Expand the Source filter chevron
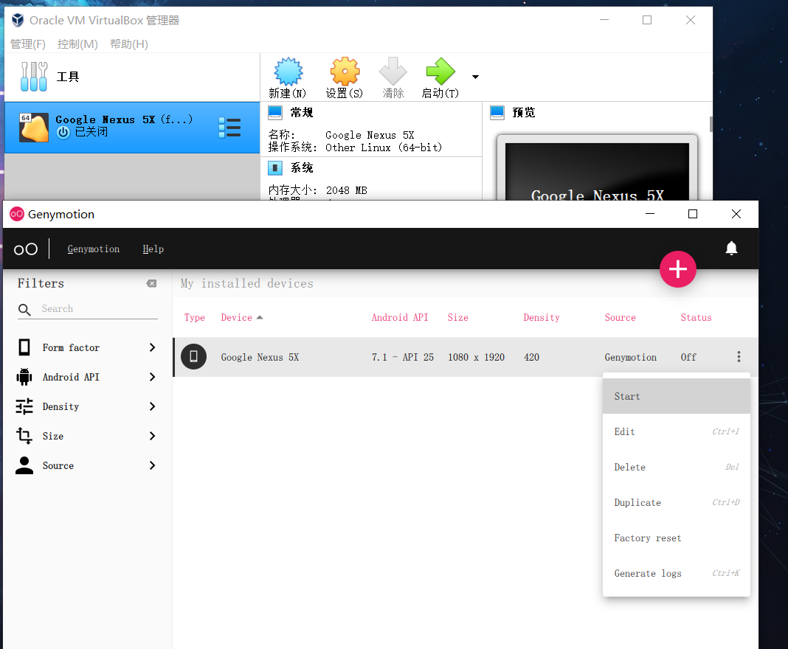 (x=153, y=465)
